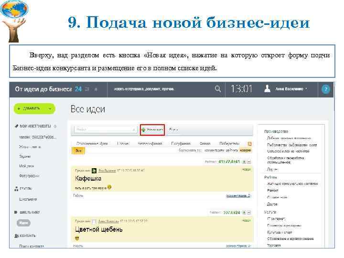Open the Школьники group in sidebar
The image size is (344, 258).
(28, 199)
